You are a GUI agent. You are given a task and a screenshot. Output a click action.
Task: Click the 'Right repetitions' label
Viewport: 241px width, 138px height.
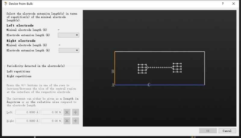[x=19, y=76]
